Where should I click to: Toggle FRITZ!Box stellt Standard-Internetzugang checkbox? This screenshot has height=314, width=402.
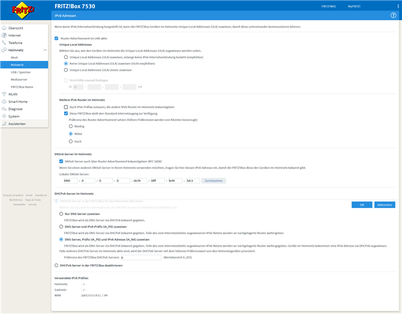[66, 113]
